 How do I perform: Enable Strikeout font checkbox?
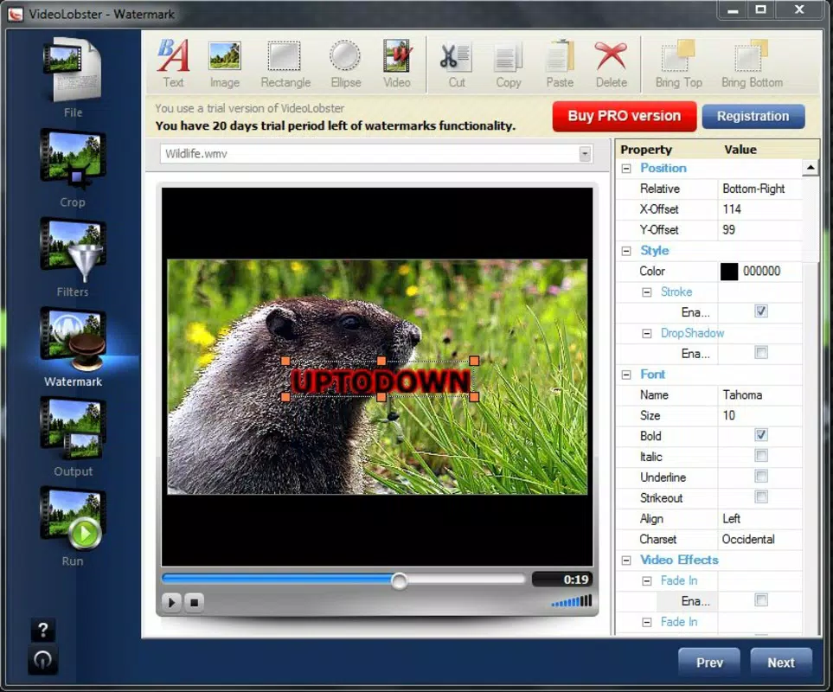tap(760, 497)
